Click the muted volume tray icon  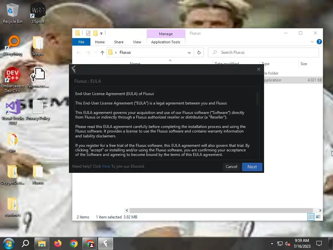pos(287,244)
